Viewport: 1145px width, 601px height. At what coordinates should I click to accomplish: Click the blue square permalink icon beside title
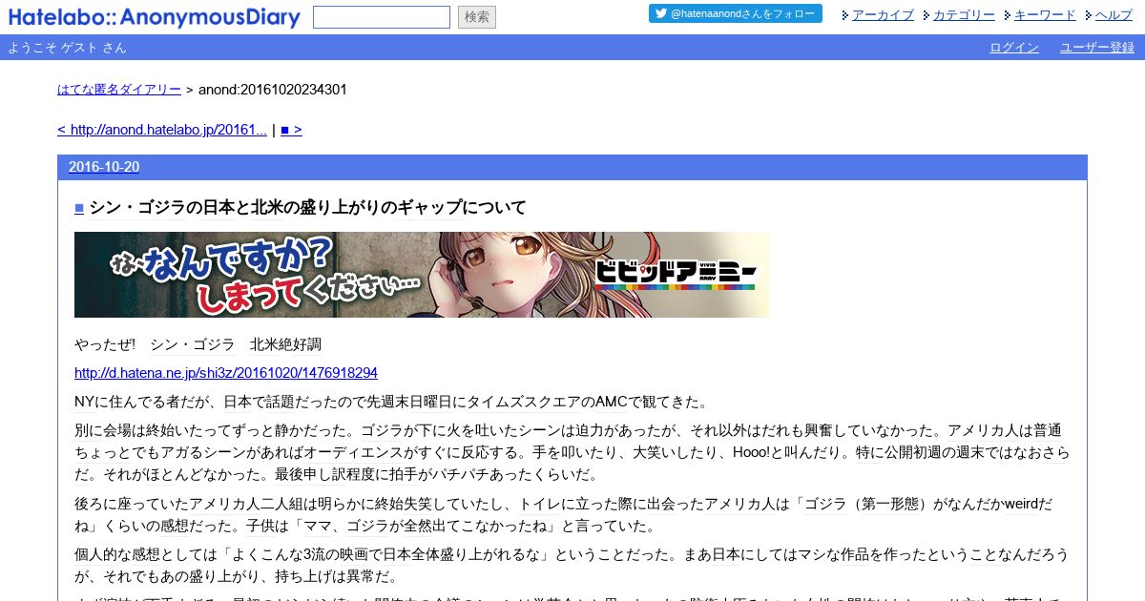[x=79, y=208]
